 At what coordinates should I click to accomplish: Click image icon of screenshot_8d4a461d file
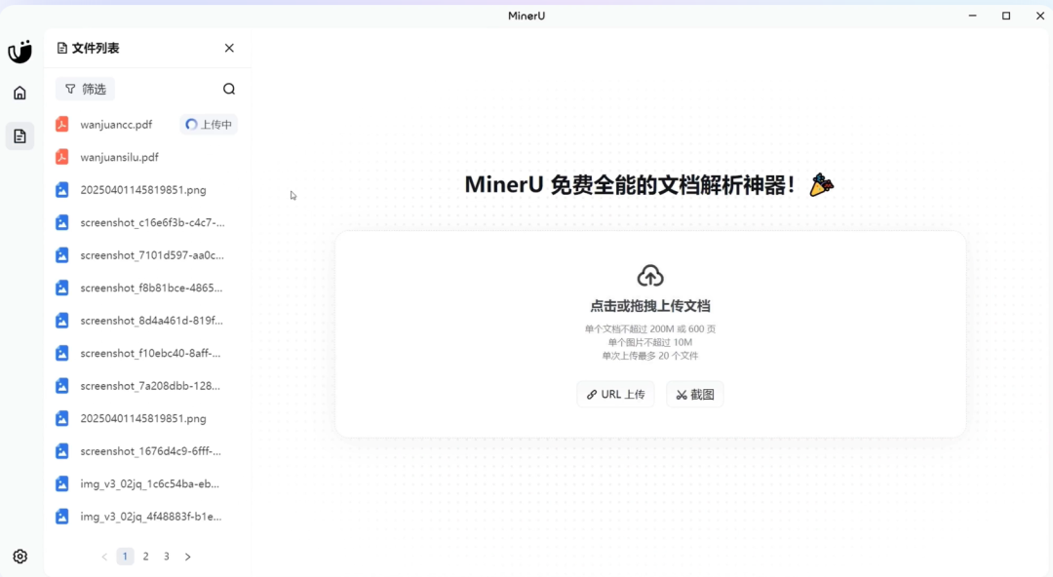click(x=61, y=321)
